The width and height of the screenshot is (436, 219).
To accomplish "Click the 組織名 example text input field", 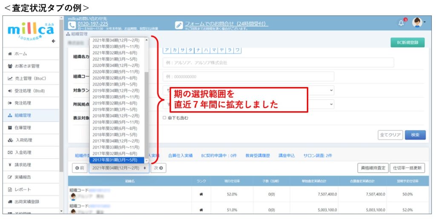I will (278, 63).
